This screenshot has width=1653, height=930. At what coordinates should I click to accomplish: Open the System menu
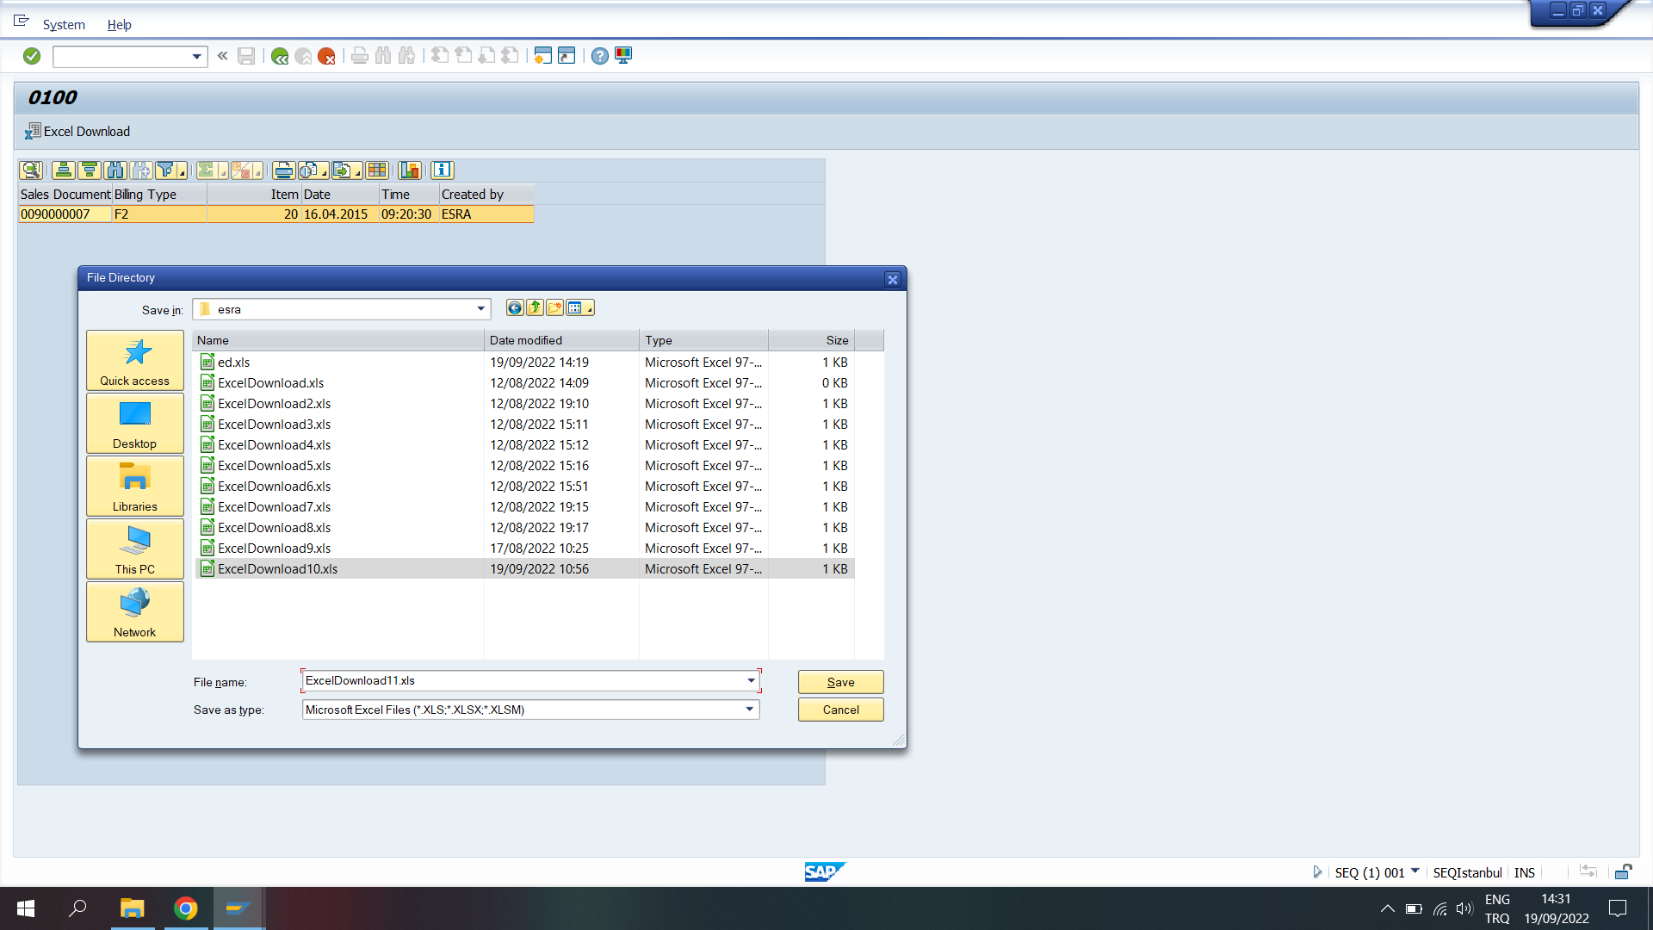[64, 25]
